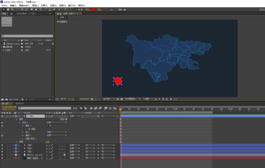Select the Zoom magnifier tool
The height and width of the screenshot is (168, 265).
[x=12, y=9]
